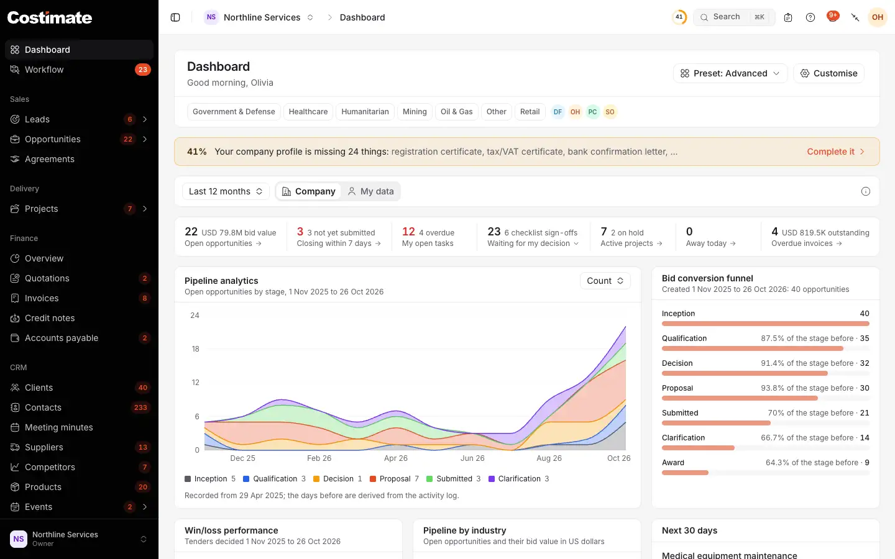This screenshot has height=559, width=895.
Task: Click the Agreements handshake icon
Action: (15, 159)
